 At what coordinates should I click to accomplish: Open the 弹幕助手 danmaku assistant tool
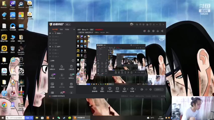pyautogui.click(x=52, y=67)
